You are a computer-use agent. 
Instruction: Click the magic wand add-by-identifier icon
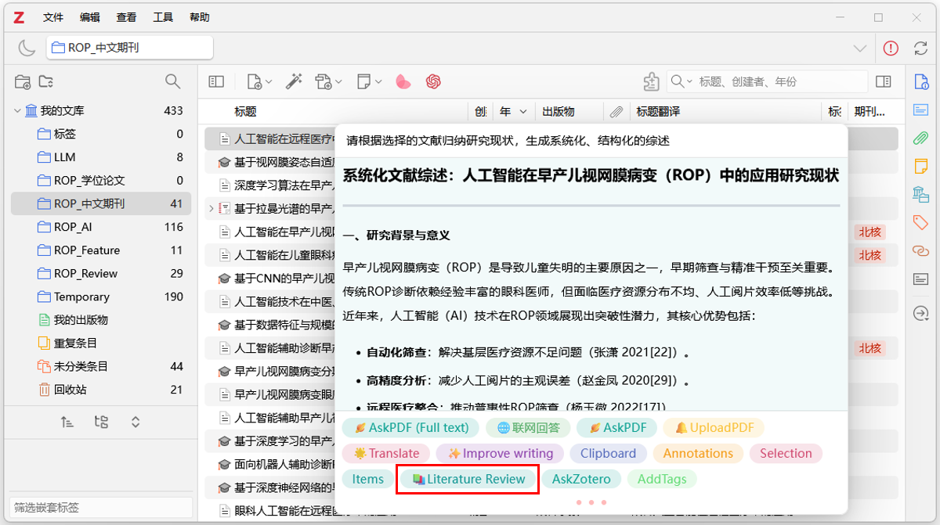point(294,81)
